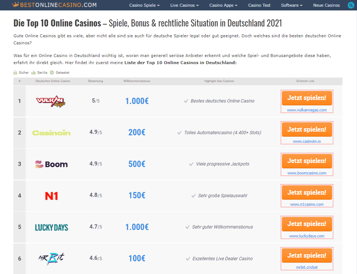357x274 pixels.
Task: Click the 1.000€ bonus for Lucky Days
Action: (x=137, y=227)
